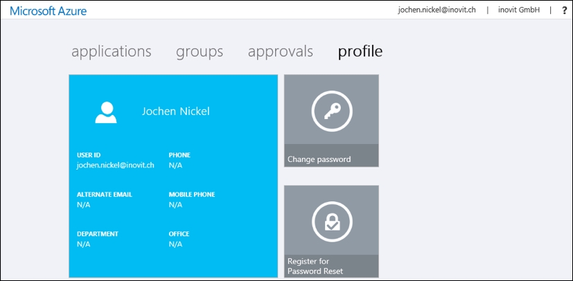Click the Microsoft Azure logo text

[x=49, y=11]
